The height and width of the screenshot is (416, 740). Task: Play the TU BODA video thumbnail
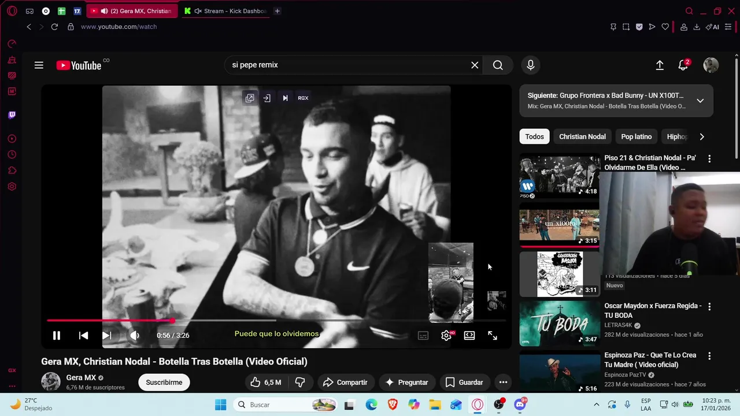click(x=560, y=324)
